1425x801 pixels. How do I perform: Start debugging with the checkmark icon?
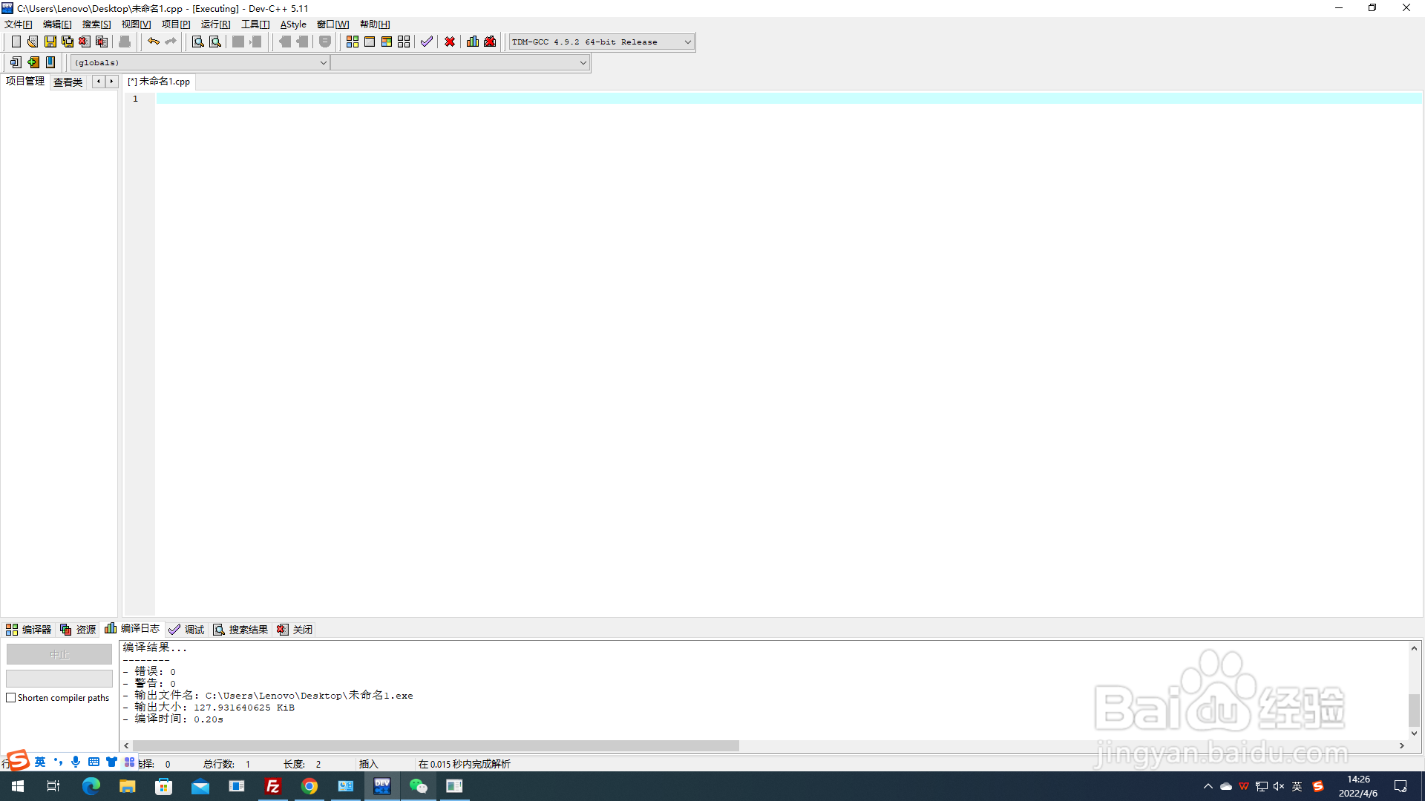(x=427, y=42)
